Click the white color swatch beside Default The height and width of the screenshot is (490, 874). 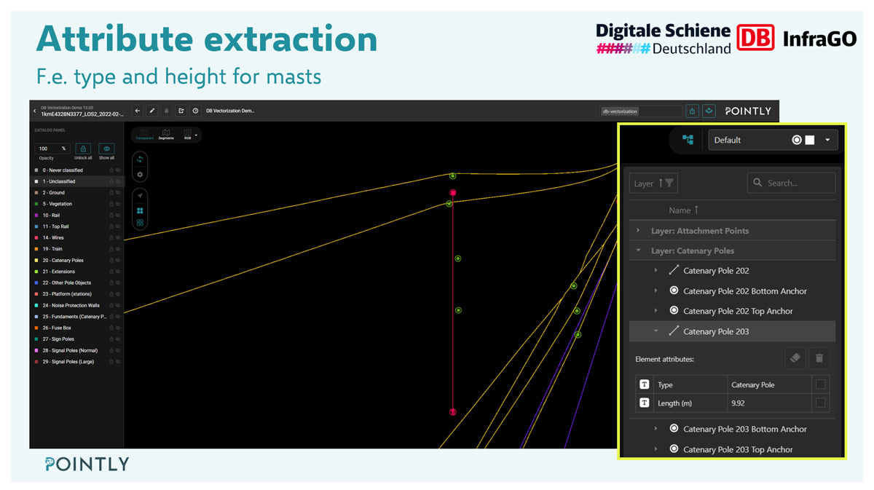point(810,140)
